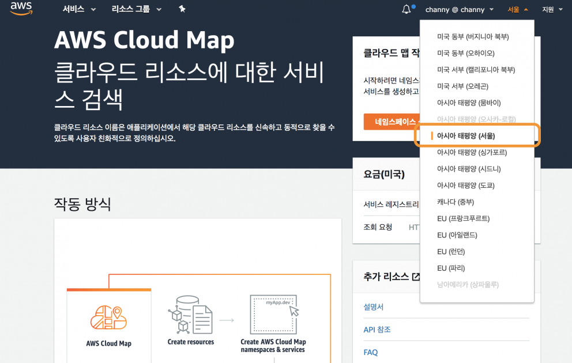Open the 설명서 link
Screen dimensions: 572x363
coord(372,307)
